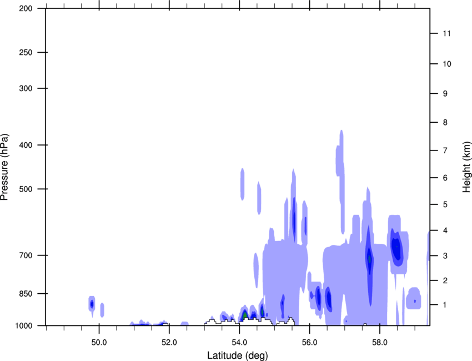Click the 700 pressure tick label
472x361 pixels.
(x=26, y=255)
